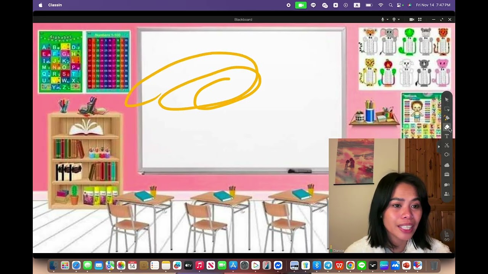Open the grid layout view icon
Image resolution: width=488 pixels, height=274 pixels.
pyautogui.click(x=420, y=19)
